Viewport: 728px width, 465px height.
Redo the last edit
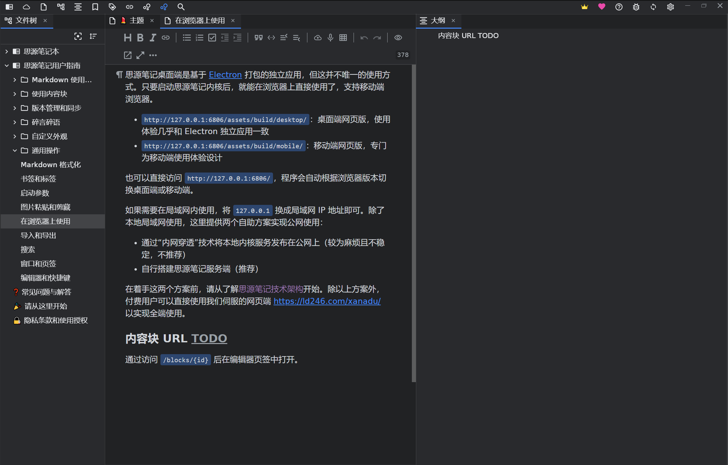pos(377,38)
